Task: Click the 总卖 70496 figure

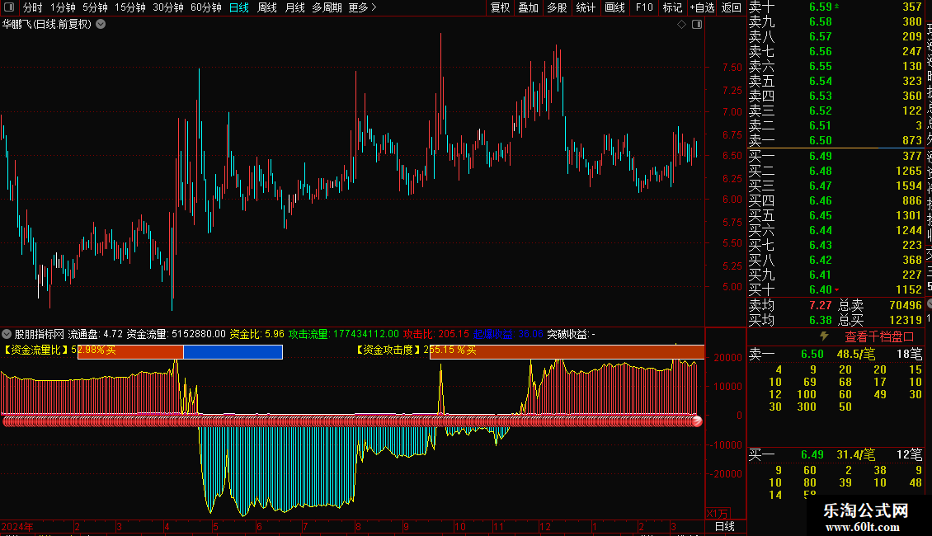Action: click(906, 305)
